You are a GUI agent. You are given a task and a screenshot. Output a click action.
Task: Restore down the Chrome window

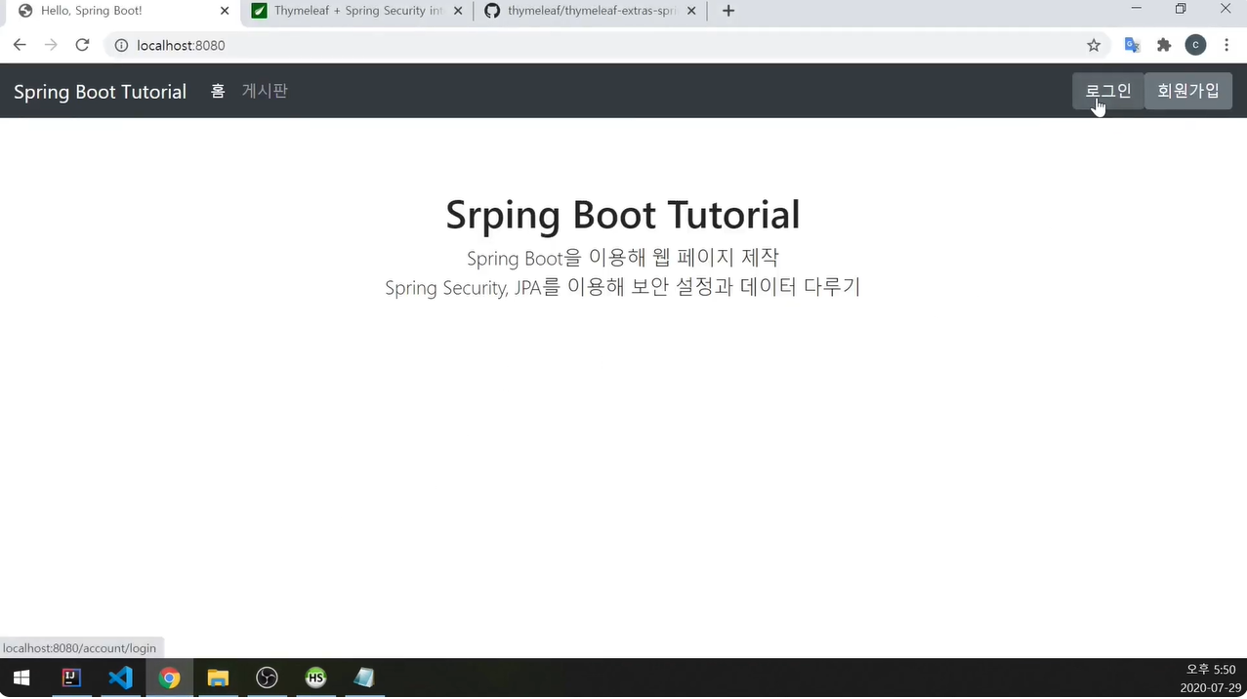[1181, 9]
